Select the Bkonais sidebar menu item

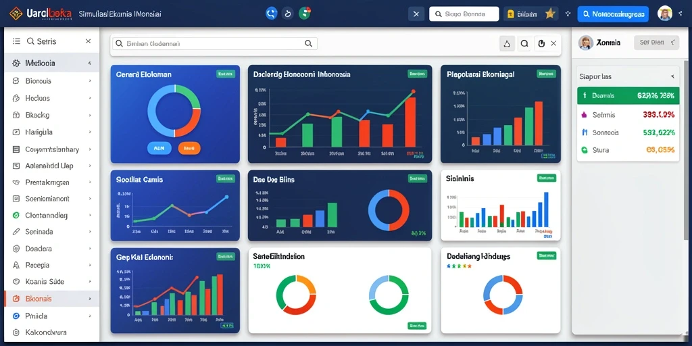tap(51, 299)
